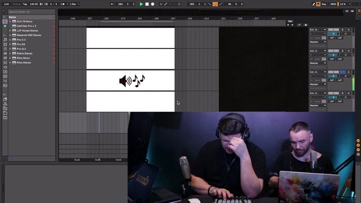The image size is (361, 203).
Task: Toggle the blue preview headphone button
Action: click(x=10, y=159)
